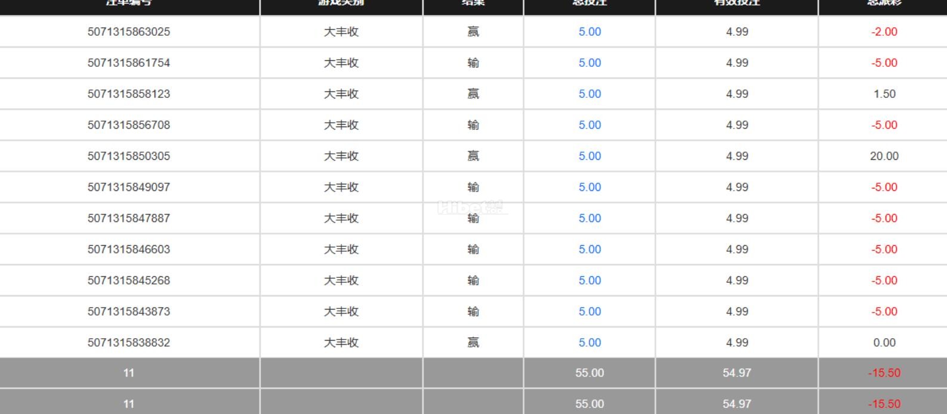Click 大丰收 game type in row 5071315863025

pos(341,32)
